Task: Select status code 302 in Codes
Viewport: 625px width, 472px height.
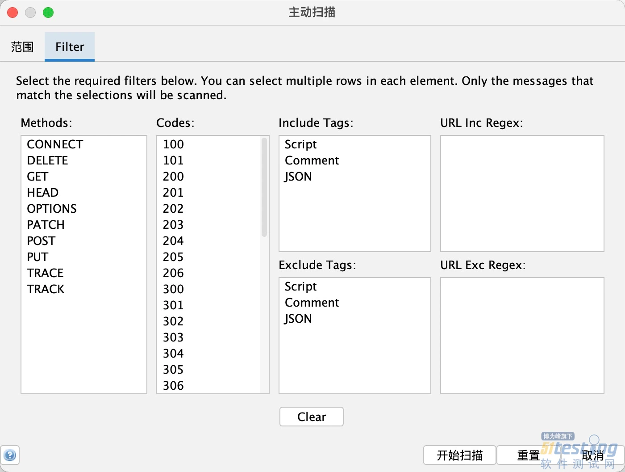Action: (173, 321)
